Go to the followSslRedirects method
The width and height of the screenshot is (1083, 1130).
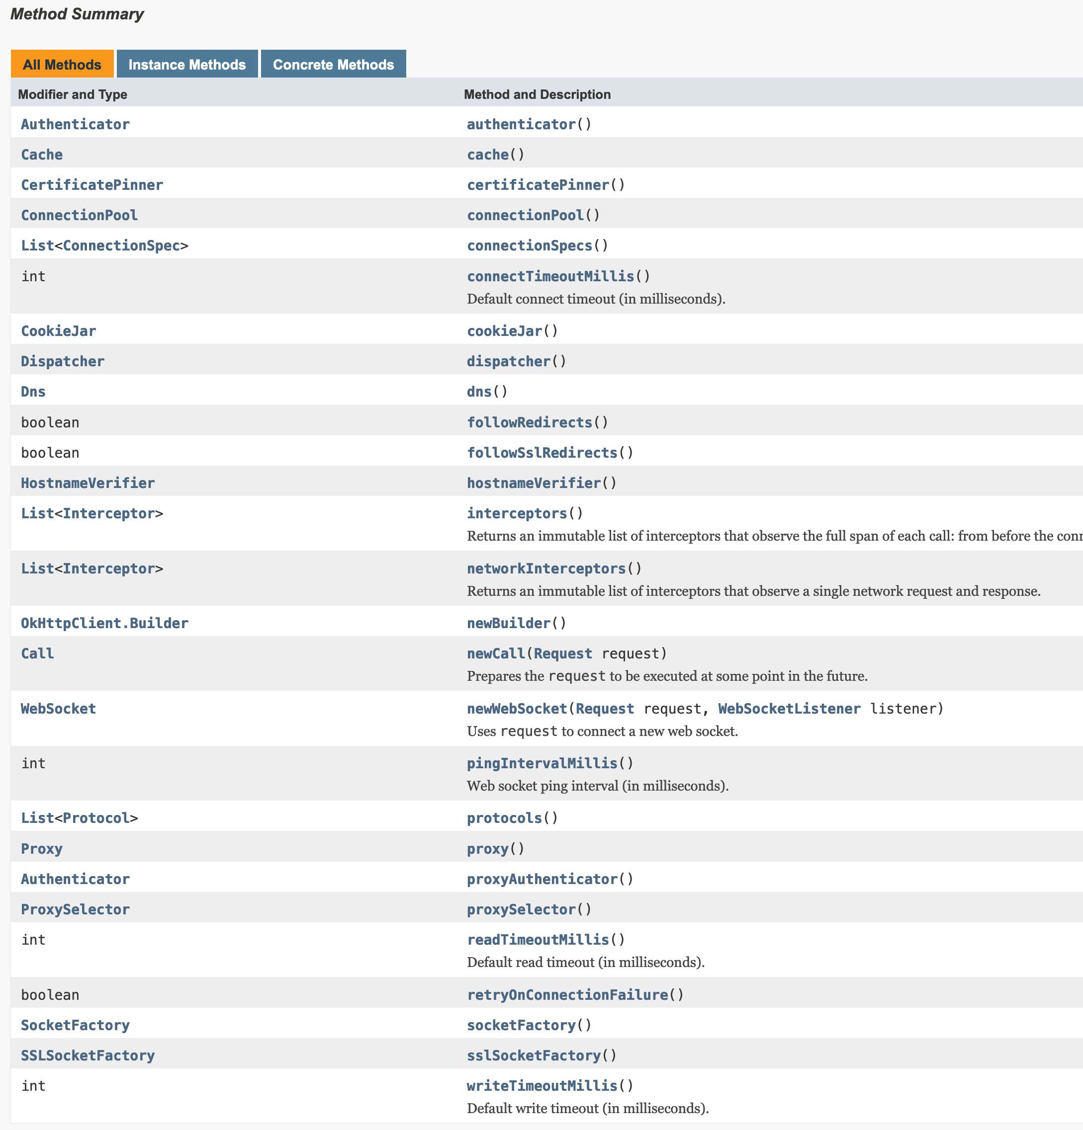tap(542, 453)
